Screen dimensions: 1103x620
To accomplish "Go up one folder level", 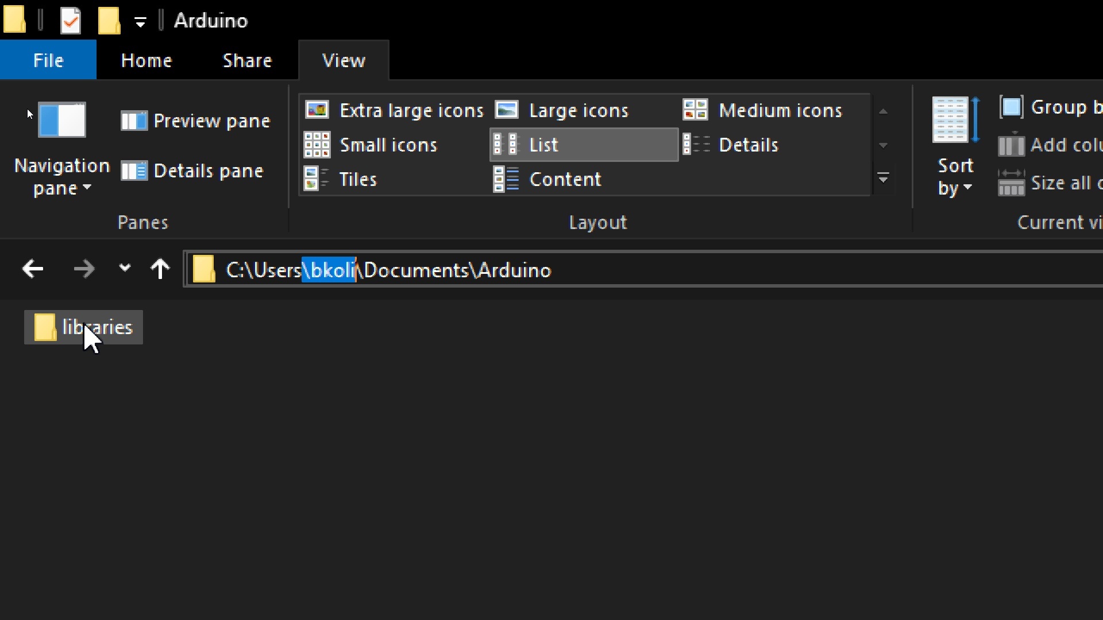I will point(160,269).
